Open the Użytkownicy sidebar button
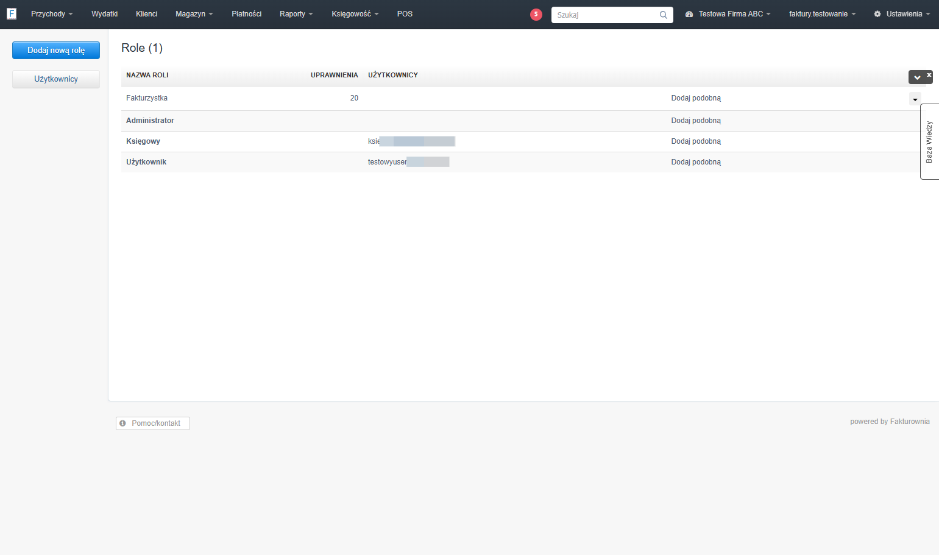 point(56,79)
